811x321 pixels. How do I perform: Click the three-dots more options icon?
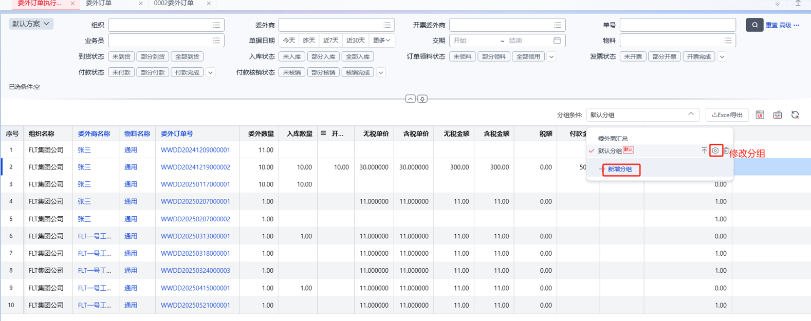[797, 25]
